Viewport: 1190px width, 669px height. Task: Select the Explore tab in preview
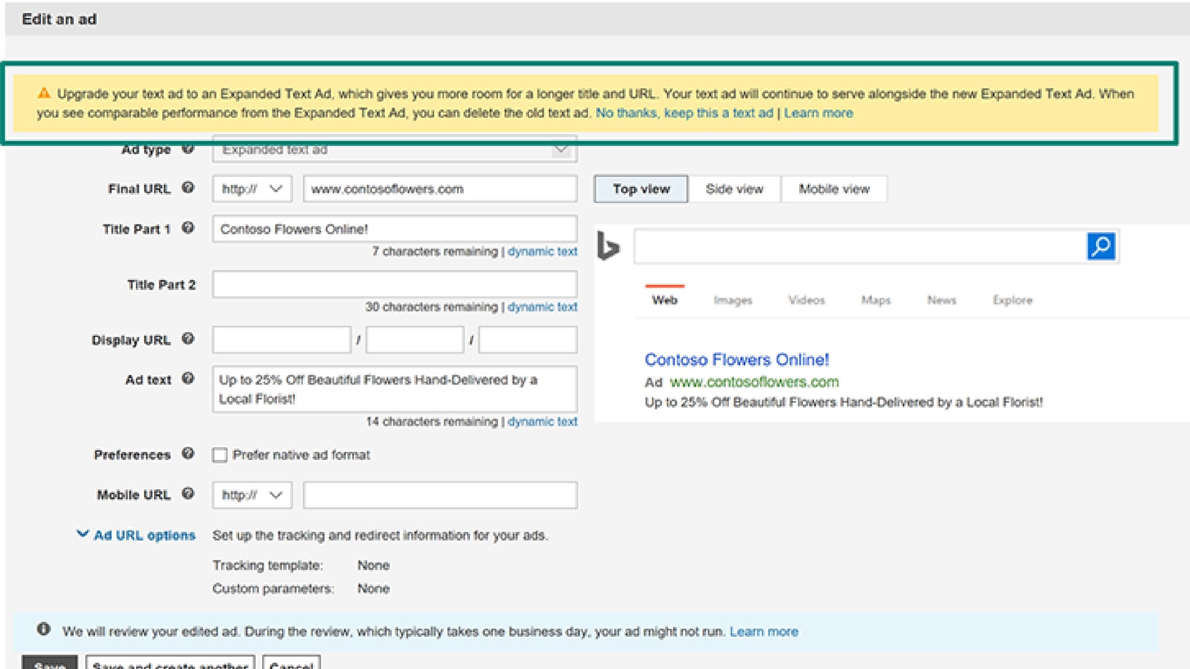coord(1012,300)
